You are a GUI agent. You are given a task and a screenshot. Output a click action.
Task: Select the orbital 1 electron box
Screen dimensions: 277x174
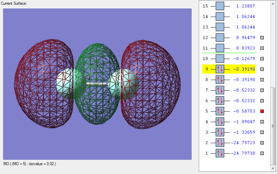tap(220, 153)
